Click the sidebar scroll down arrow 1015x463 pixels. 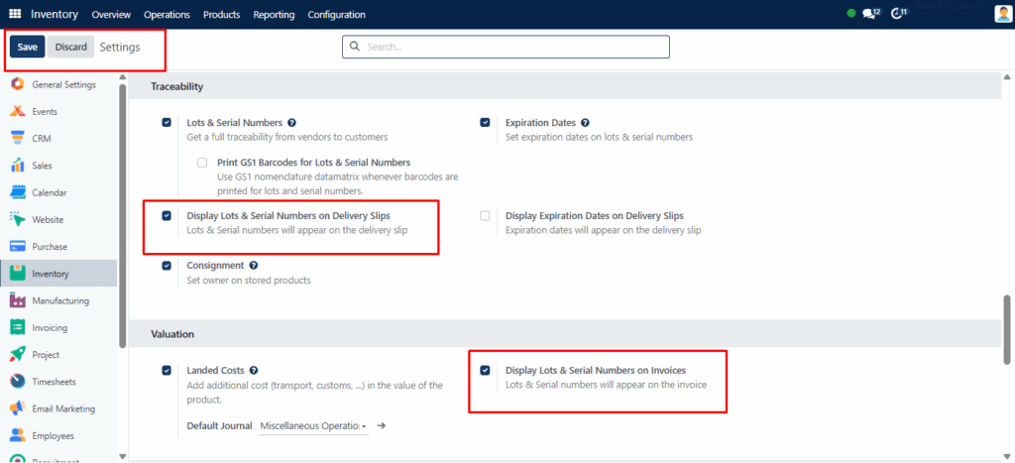coord(122,456)
